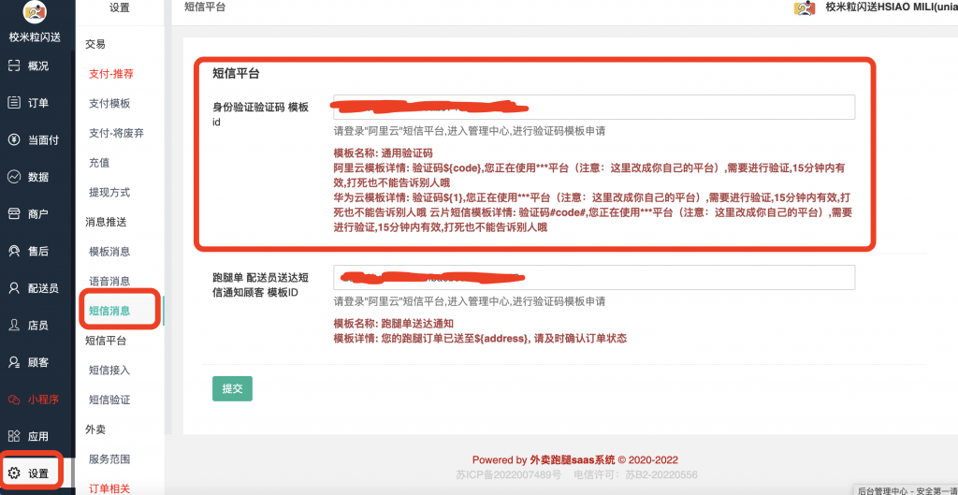Select 订单相关 under 外卖
This screenshot has width=958, height=495.
tap(109, 488)
